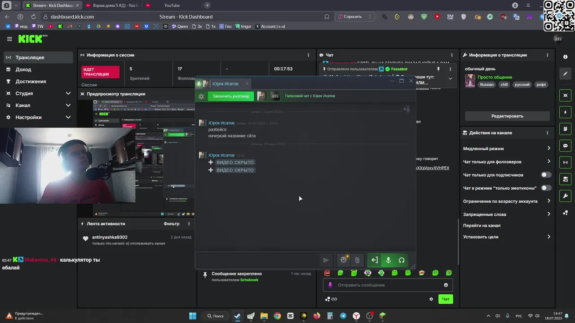Click the bookmark icon in address bar

coord(327,17)
